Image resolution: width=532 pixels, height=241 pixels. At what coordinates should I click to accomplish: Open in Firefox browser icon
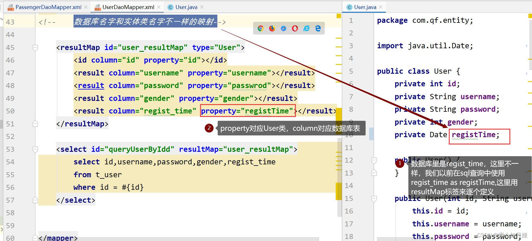pyautogui.click(x=272, y=28)
